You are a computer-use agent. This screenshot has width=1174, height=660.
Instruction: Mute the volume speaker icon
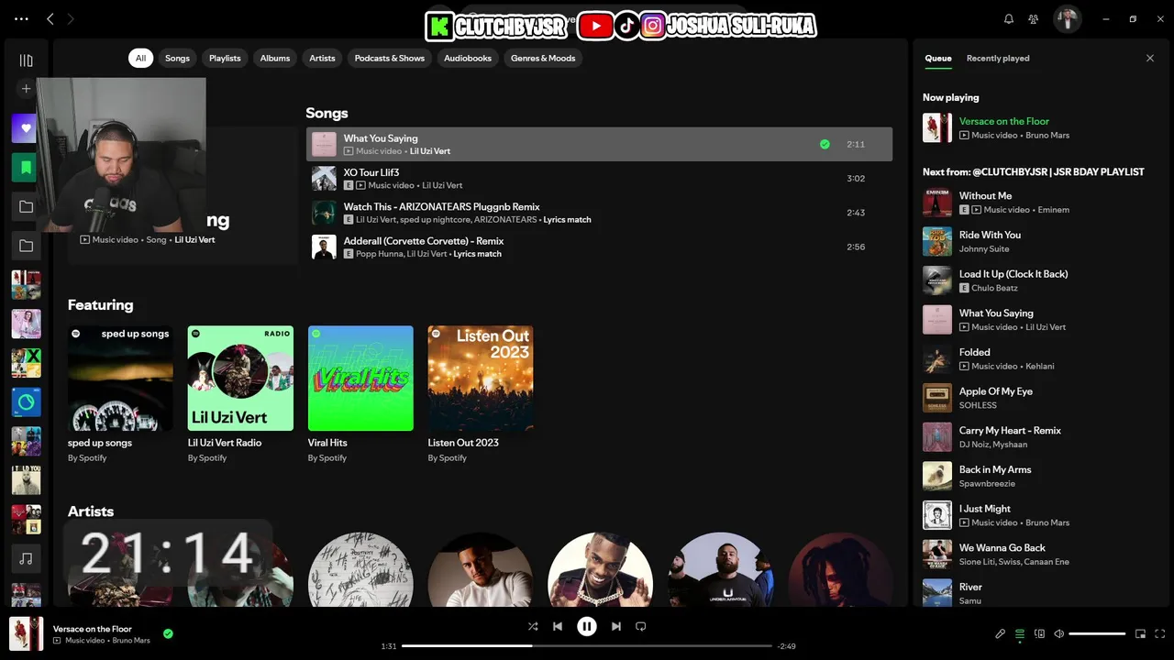click(1058, 633)
